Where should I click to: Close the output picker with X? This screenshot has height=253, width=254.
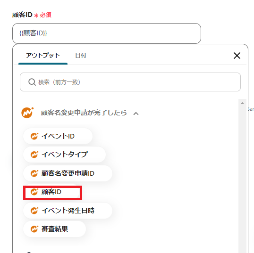point(237,56)
